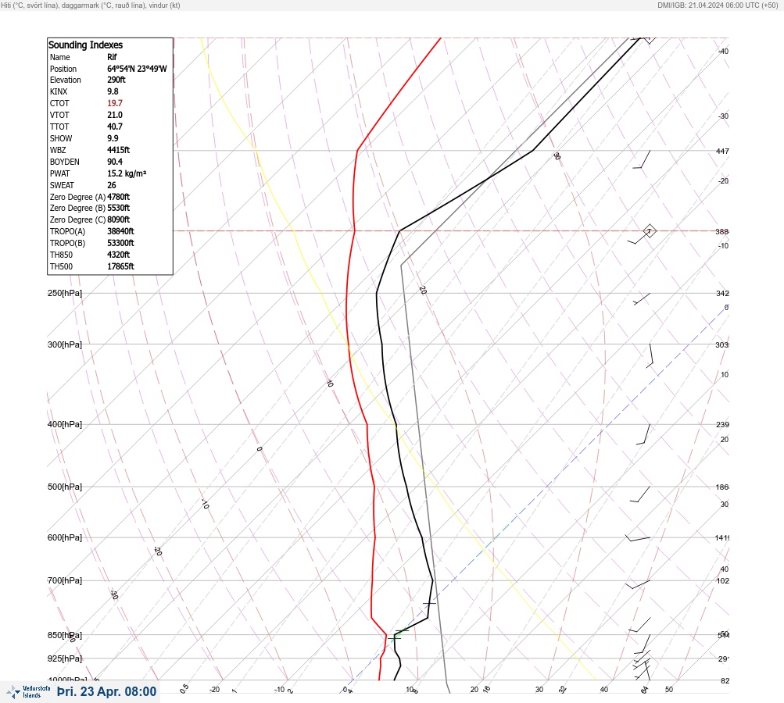Click the SHOW value 9.9
The width and height of the screenshot is (784, 703).
tap(113, 138)
